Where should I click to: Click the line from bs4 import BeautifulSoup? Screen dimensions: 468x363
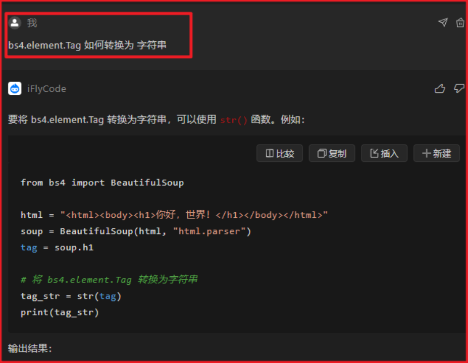pyautogui.click(x=102, y=183)
